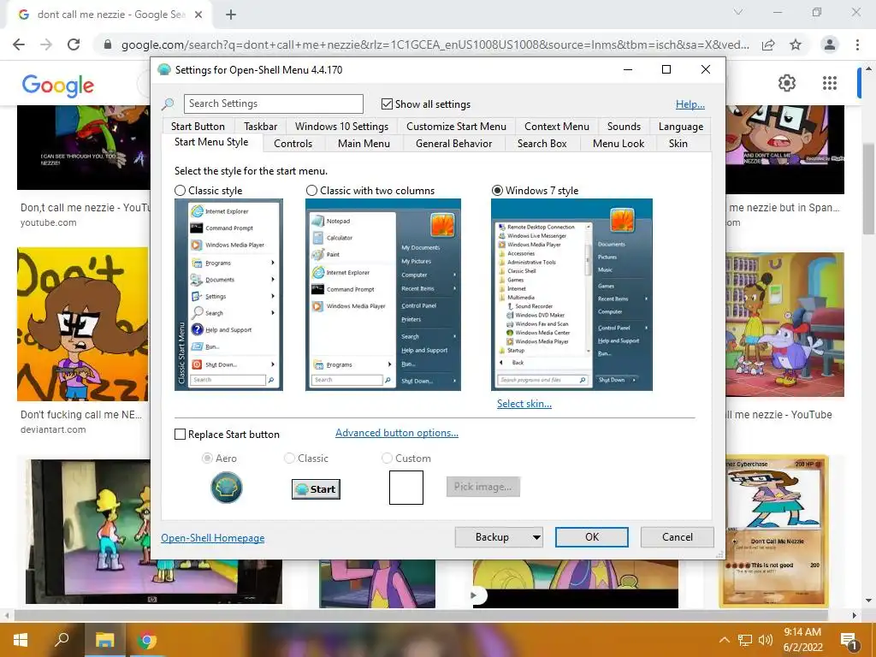The width and height of the screenshot is (876, 657).
Task: Open Chrome tab search dropdown chevron
Action: pos(738,12)
